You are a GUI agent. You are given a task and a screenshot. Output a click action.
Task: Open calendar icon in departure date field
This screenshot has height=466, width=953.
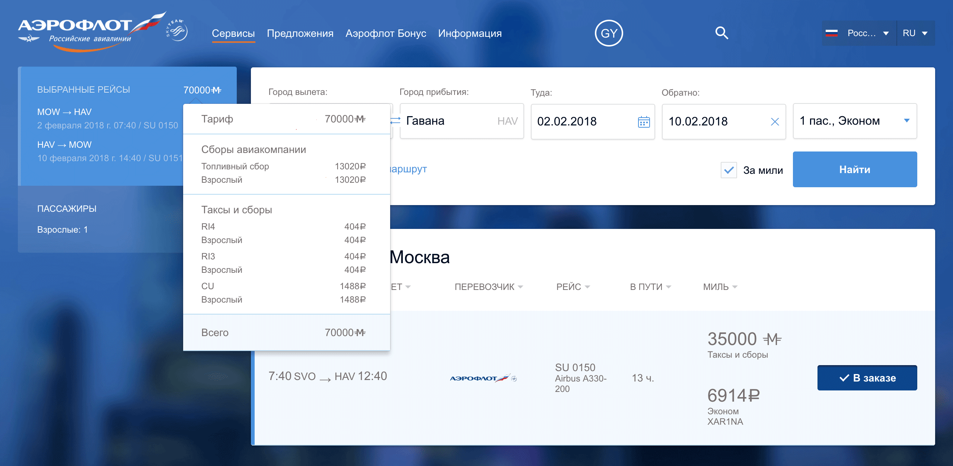(644, 122)
